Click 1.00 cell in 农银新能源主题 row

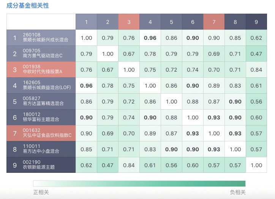coord(256,165)
